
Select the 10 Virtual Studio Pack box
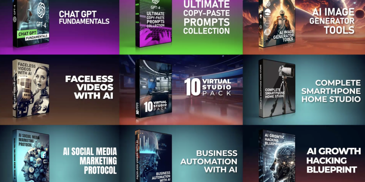(154, 88)
